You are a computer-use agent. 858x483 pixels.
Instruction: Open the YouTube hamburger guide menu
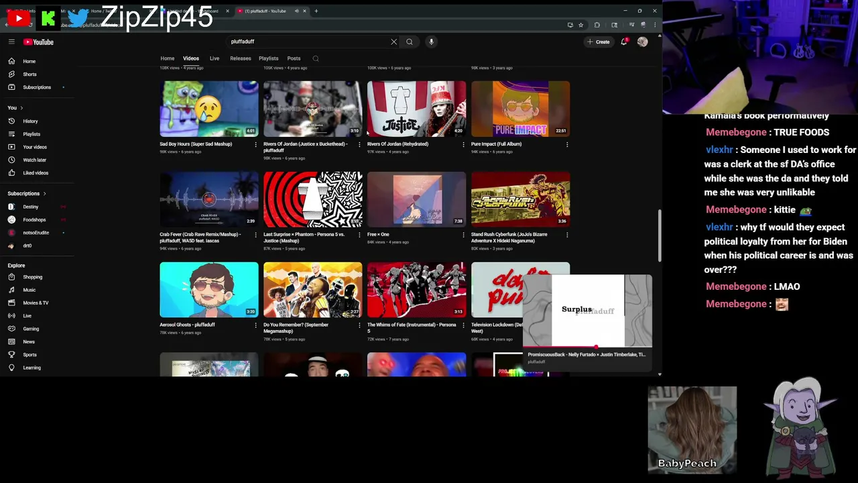(11, 42)
